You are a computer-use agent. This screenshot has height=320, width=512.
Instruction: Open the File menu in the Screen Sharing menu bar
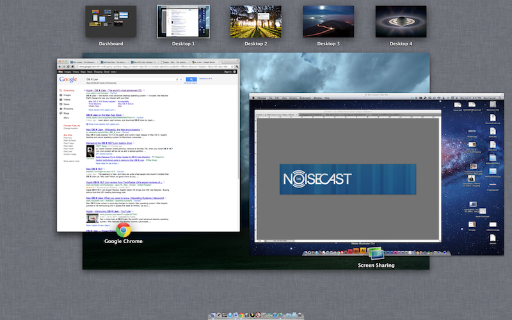(x=270, y=98)
